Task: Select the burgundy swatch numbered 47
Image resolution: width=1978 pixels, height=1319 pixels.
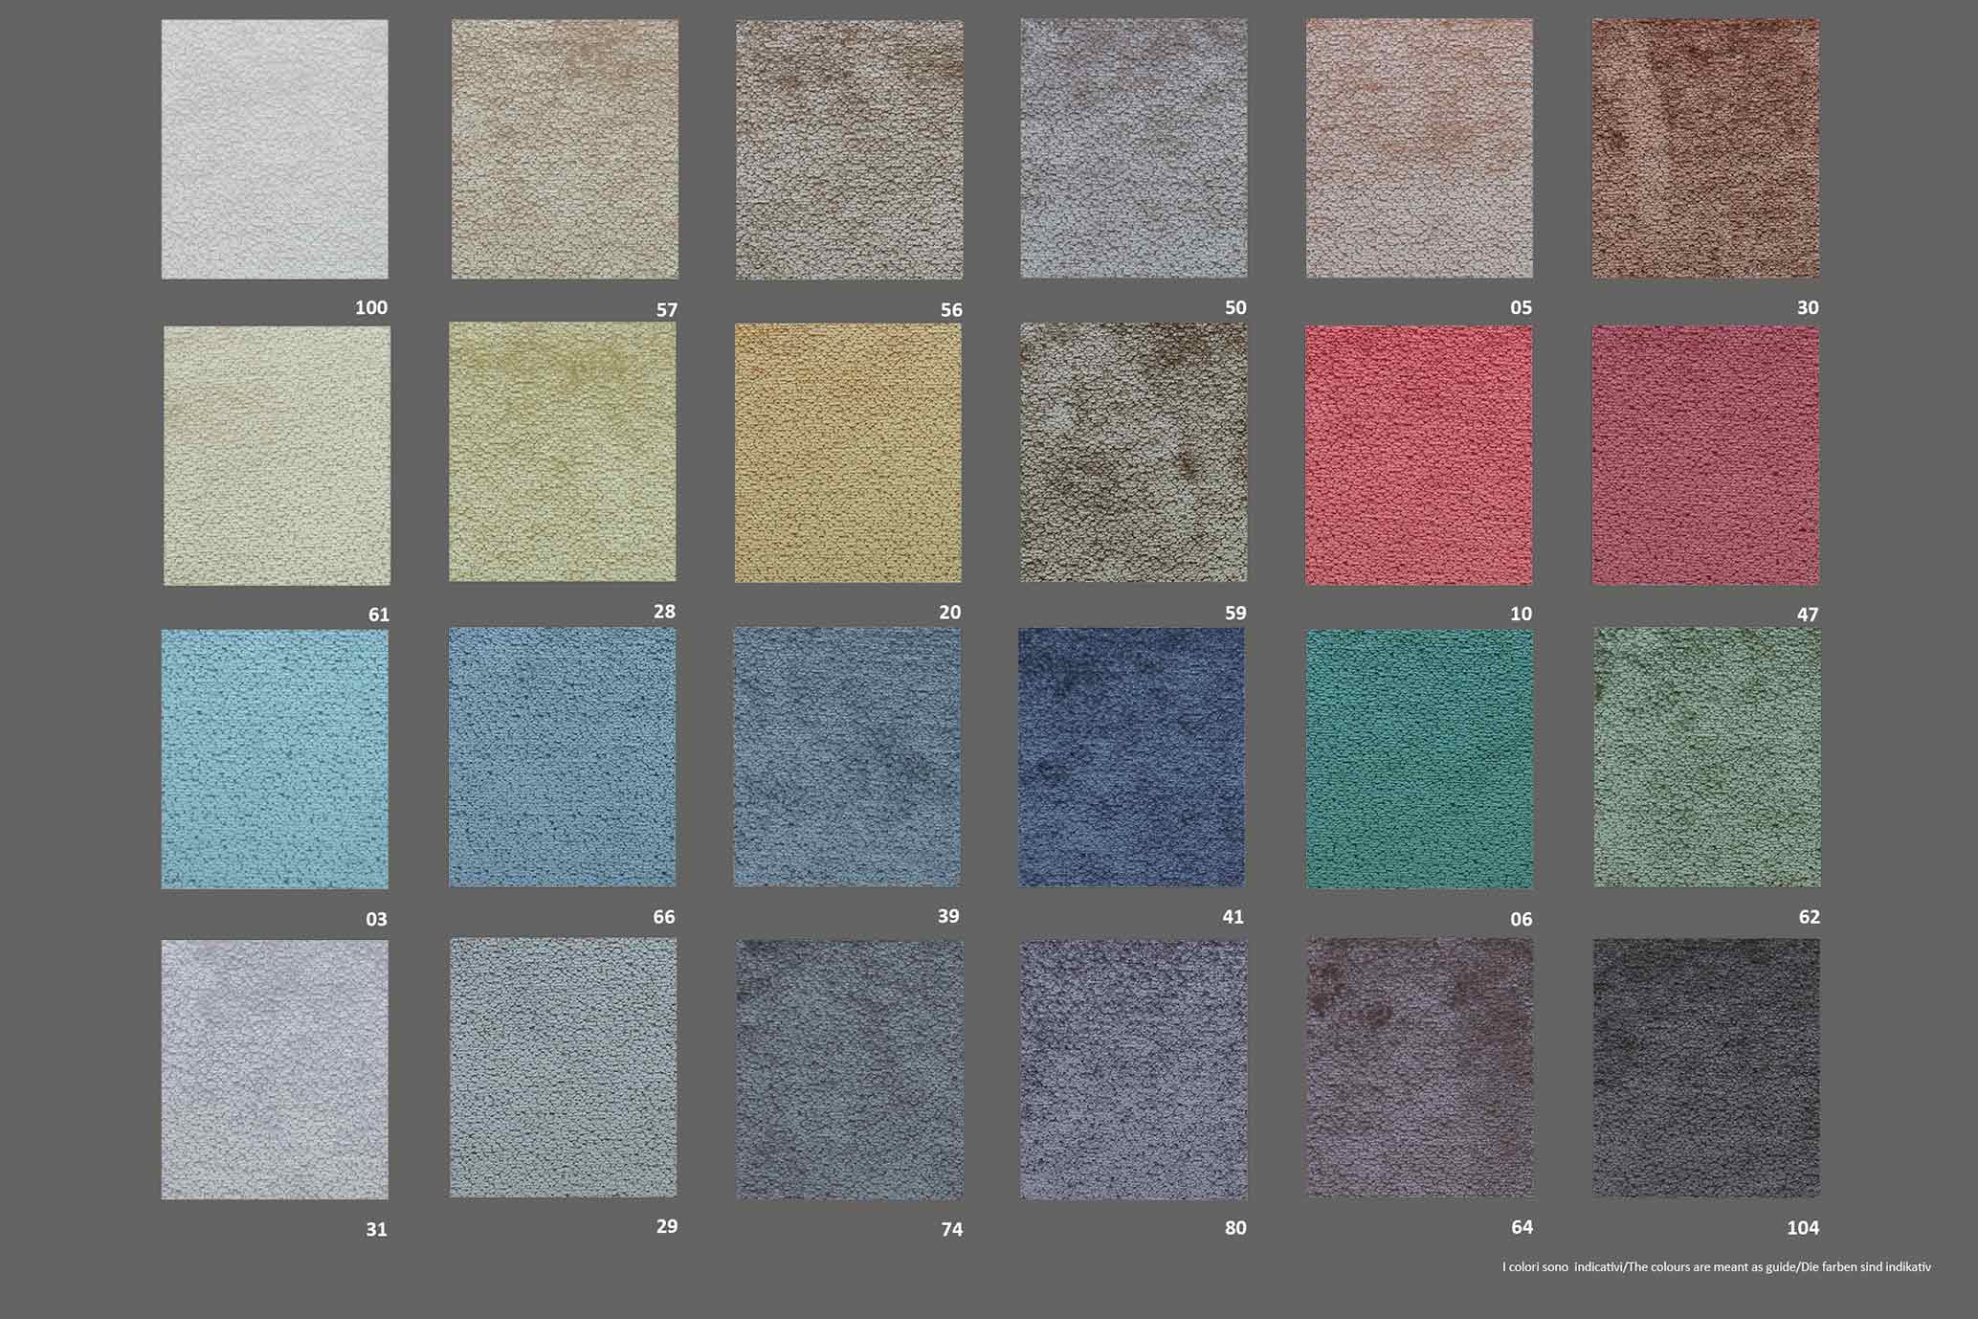Action: [1705, 456]
